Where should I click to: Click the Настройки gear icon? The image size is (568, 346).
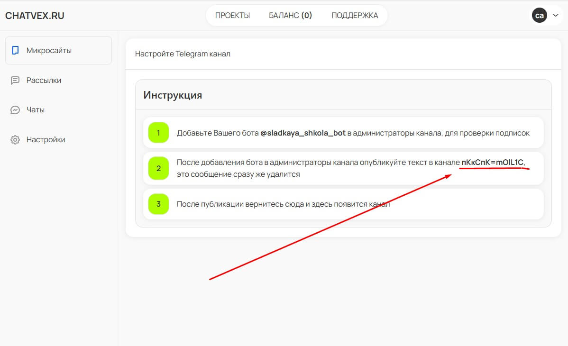tap(15, 140)
